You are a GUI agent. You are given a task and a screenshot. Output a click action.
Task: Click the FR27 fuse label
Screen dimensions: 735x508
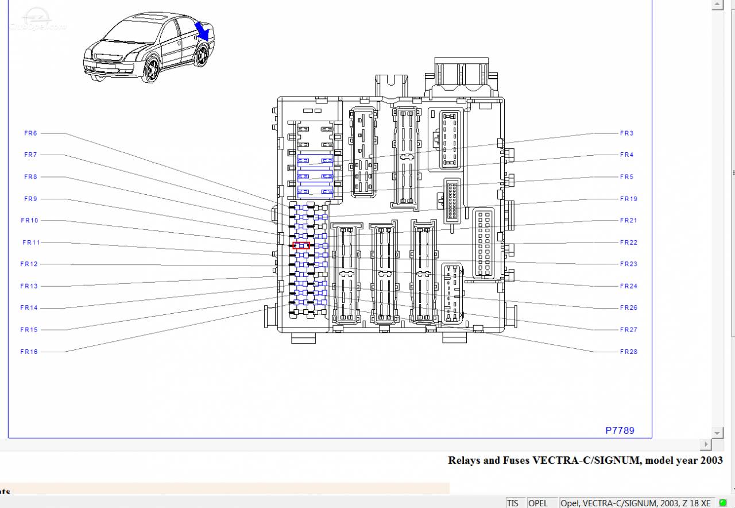point(629,330)
